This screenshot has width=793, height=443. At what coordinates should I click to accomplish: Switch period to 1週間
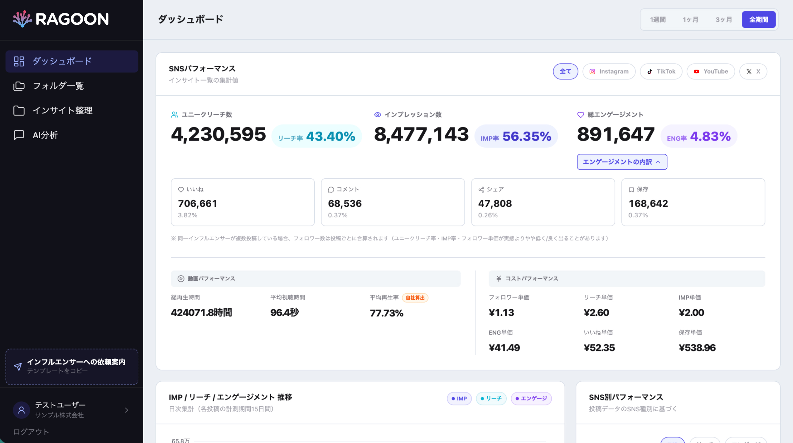click(x=658, y=20)
